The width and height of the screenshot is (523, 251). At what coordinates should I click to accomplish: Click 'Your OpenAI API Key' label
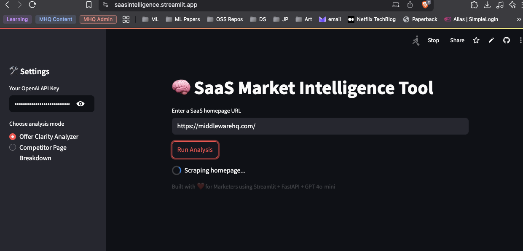34,88
